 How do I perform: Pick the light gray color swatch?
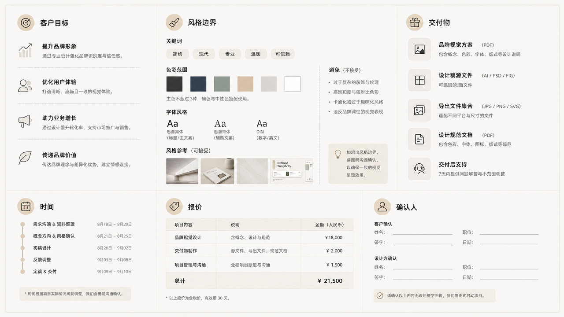pos(269,84)
